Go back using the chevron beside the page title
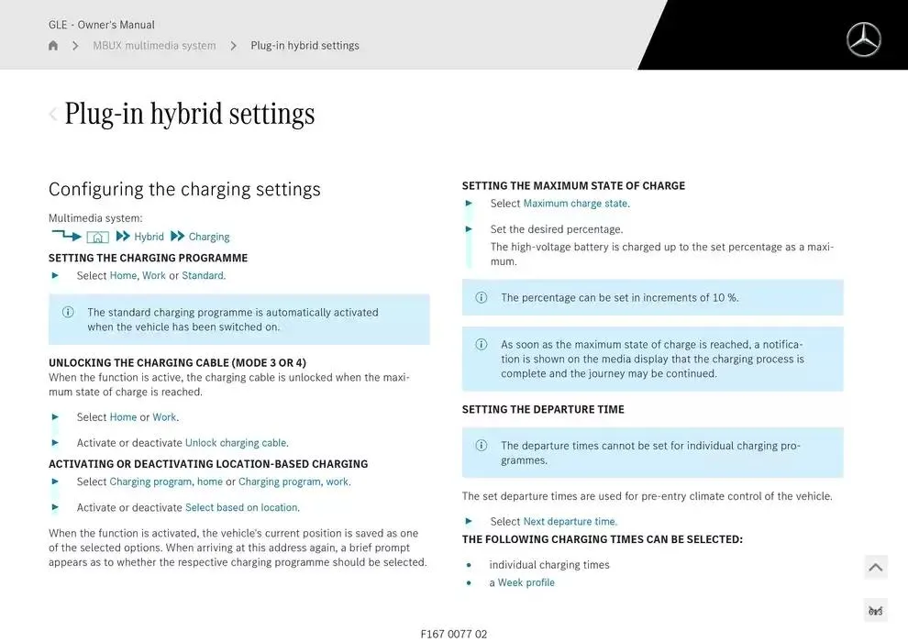This screenshot has width=908, height=642. [53, 115]
